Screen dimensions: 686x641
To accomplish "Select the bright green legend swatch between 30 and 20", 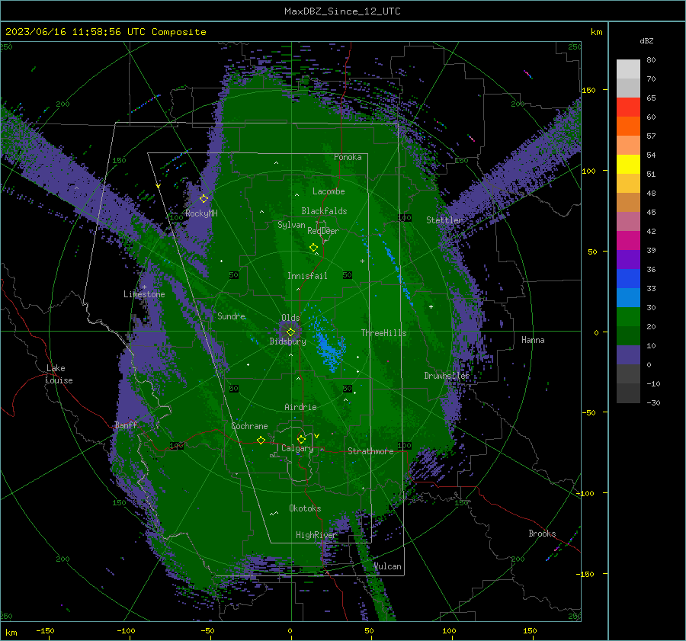I will [628, 317].
